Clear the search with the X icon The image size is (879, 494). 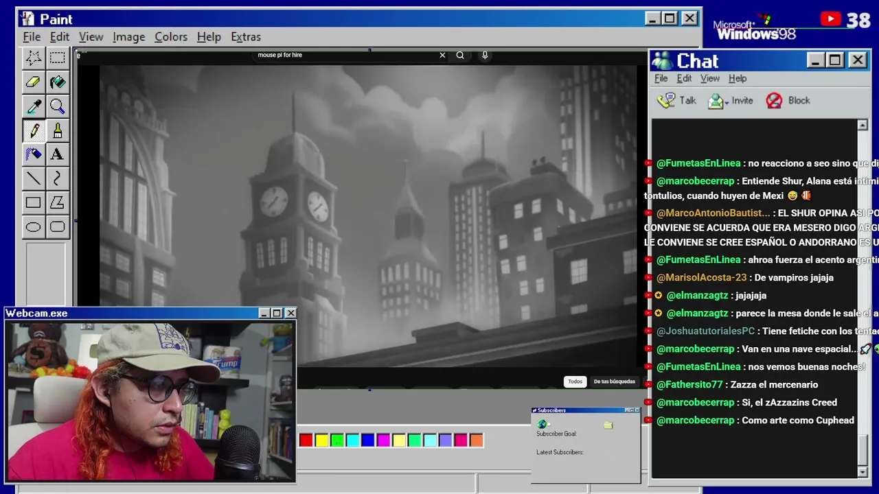(x=442, y=55)
